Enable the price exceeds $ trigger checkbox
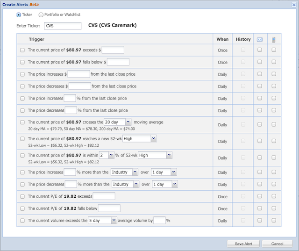This screenshot has height=251, width=299. [22, 50]
